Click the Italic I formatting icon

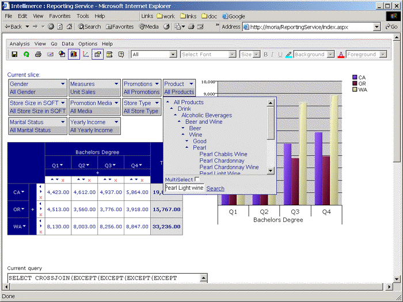pos(272,55)
